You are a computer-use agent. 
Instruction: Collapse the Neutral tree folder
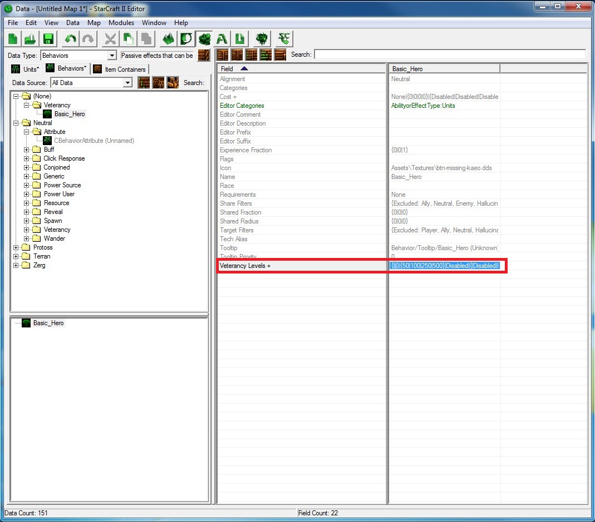[x=16, y=123]
